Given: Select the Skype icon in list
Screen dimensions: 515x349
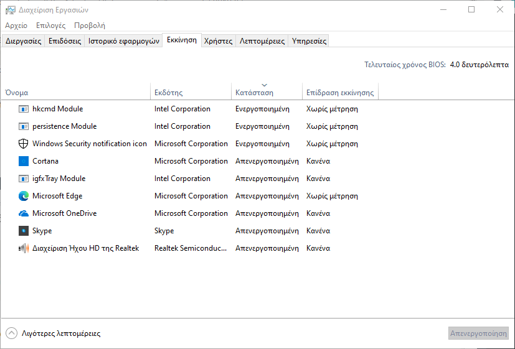Looking at the screenshot, I should point(24,231).
